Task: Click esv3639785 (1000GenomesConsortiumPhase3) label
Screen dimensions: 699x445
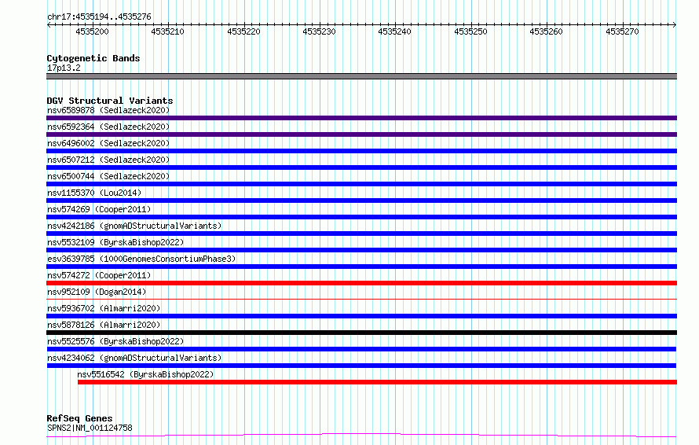Action: pyautogui.click(x=141, y=259)
